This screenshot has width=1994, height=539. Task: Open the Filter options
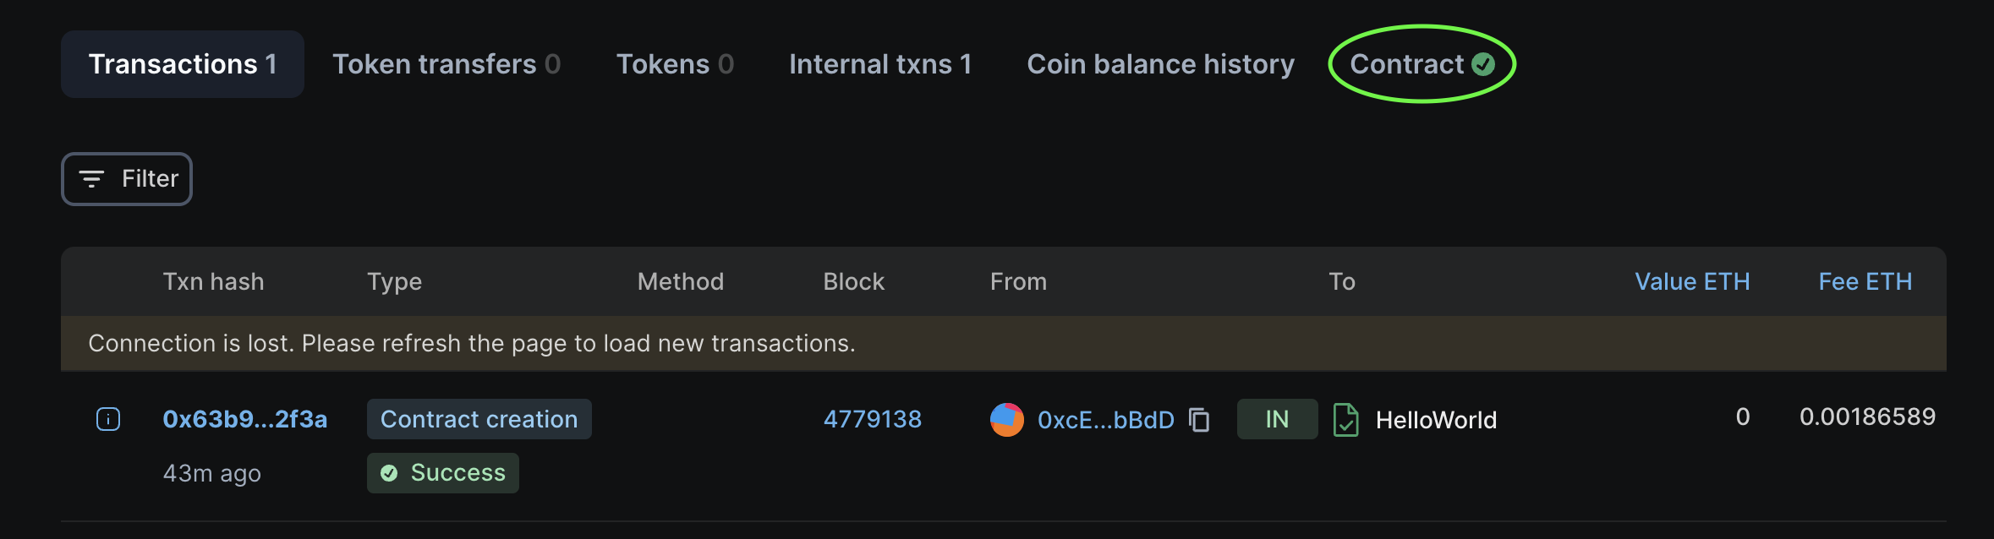(127, 179)
